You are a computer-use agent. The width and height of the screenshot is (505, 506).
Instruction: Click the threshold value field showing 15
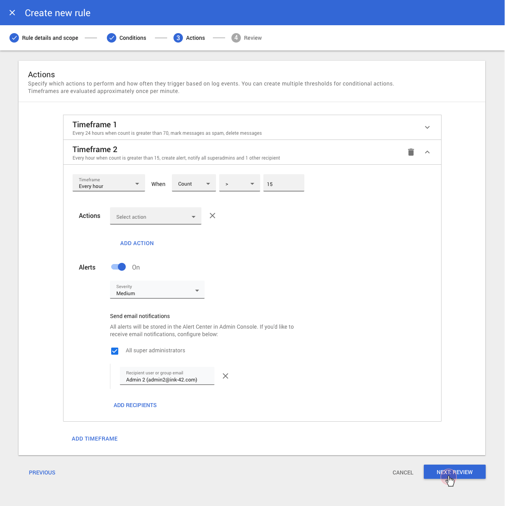click(x=283, y=184)
